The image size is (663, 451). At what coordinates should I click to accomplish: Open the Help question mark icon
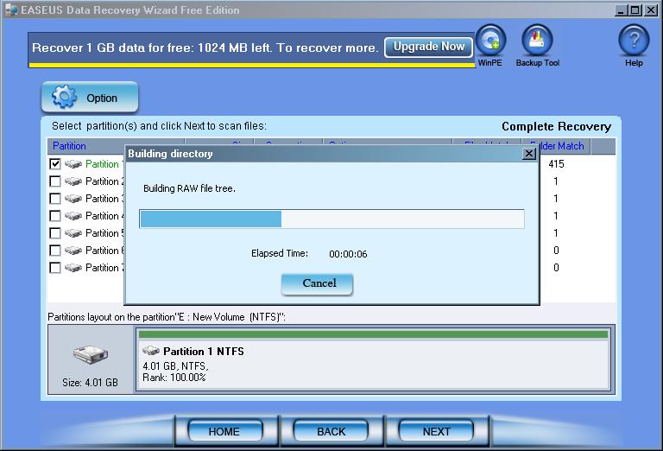634,41
